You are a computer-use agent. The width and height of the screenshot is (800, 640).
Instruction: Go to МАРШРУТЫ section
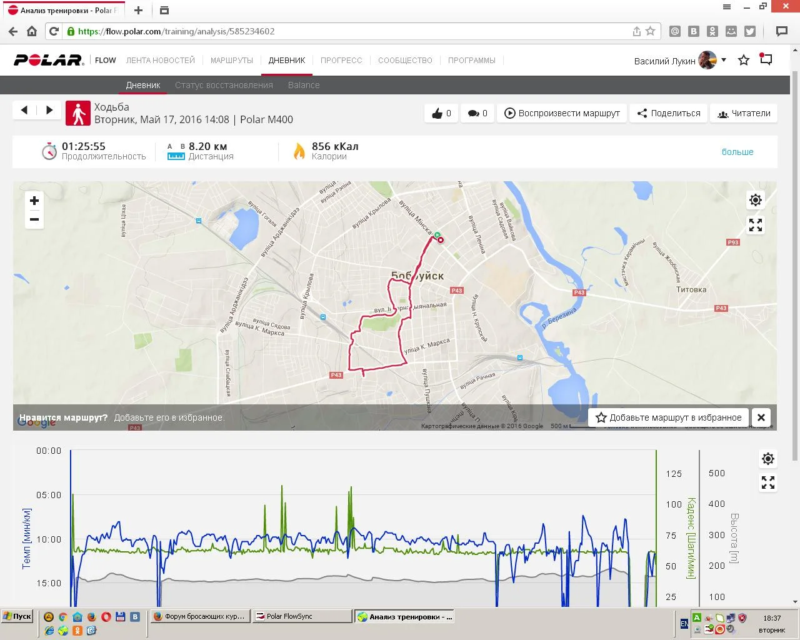[232, 61]
